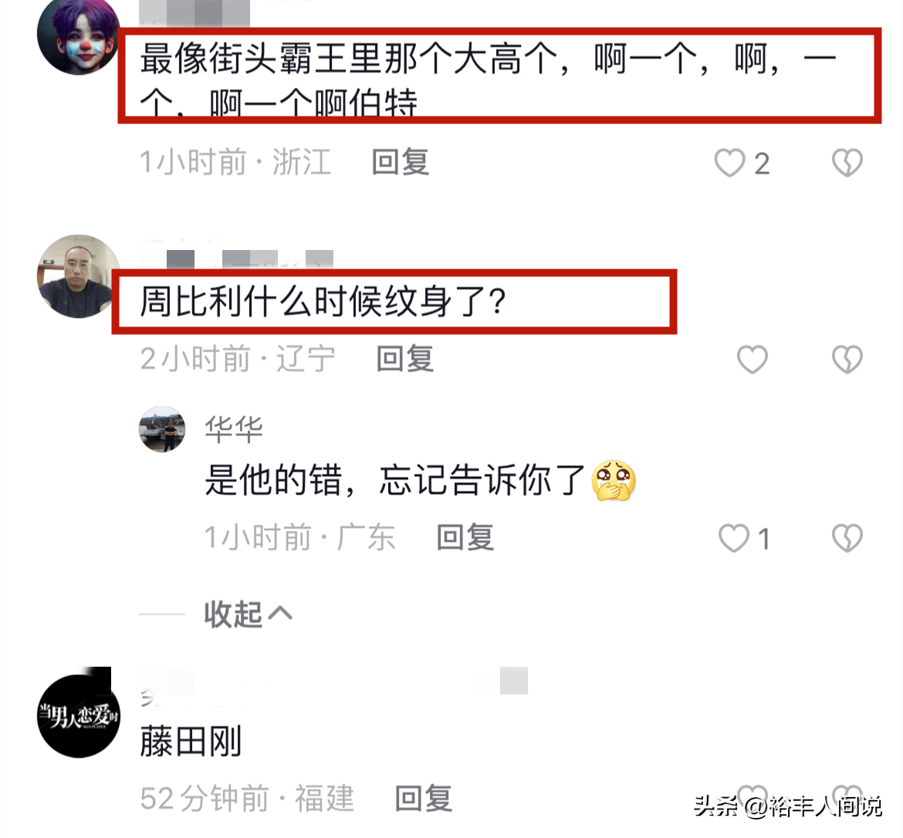Reply to the Zhejiang comment via 回复
Screen dimensions: 903x838
click(401, 162)
